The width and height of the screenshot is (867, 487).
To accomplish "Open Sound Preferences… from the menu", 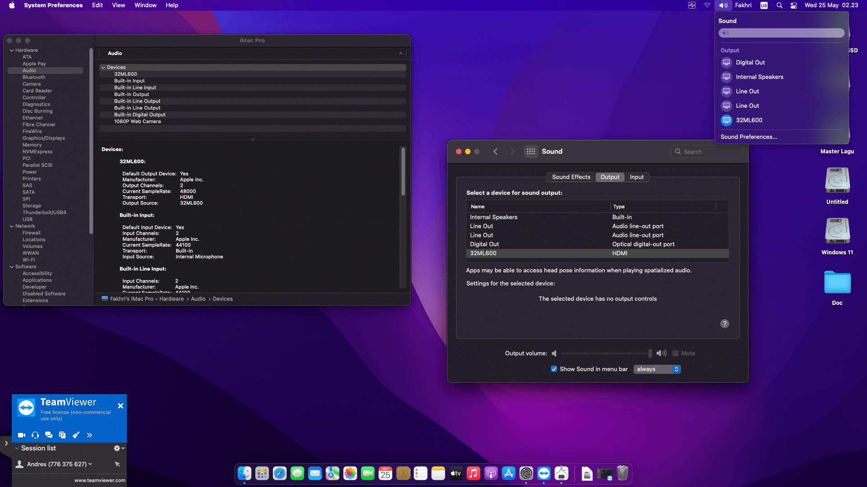I will [x=749, y=137].
